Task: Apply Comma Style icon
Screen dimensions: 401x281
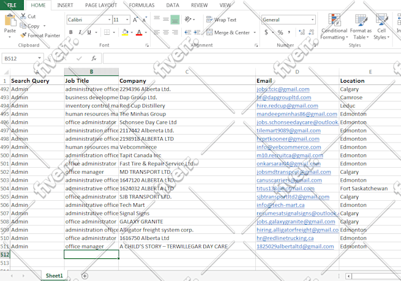Action: click(x=289, y=32)
